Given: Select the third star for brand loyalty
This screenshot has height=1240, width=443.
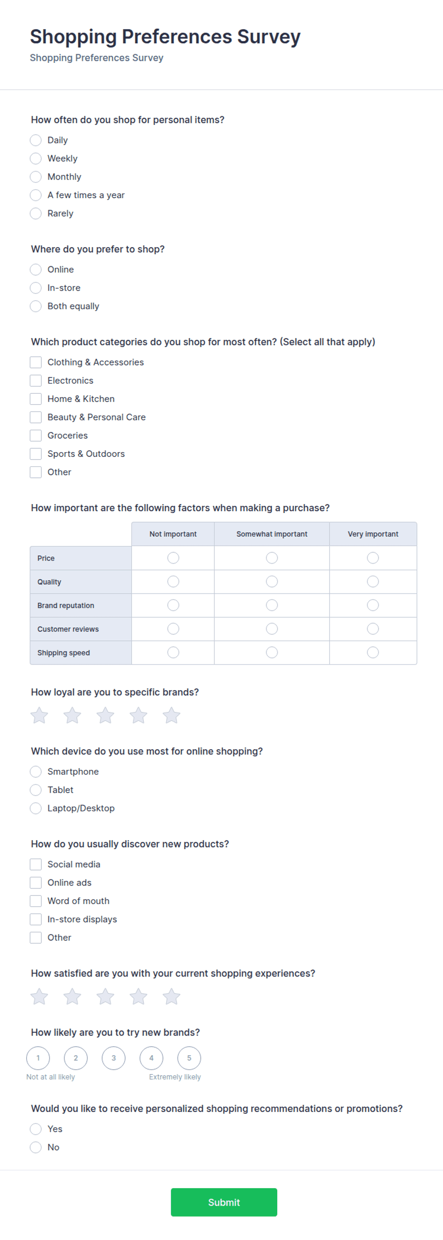Looking at the screenshot, I should tap(105, 716).
